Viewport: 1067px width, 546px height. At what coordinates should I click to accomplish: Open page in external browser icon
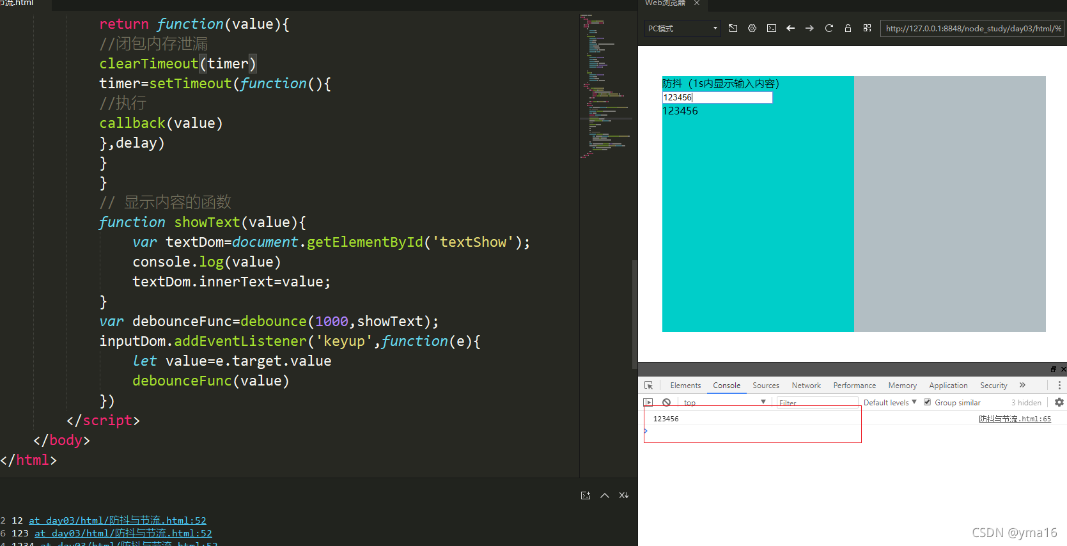733,28
